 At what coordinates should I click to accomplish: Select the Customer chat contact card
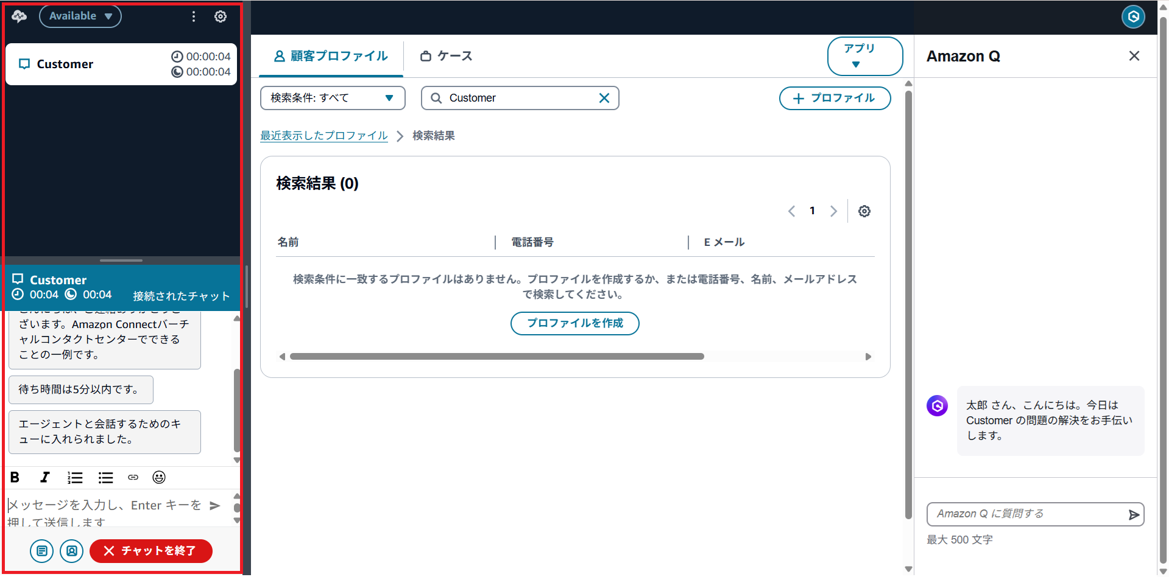121,64
